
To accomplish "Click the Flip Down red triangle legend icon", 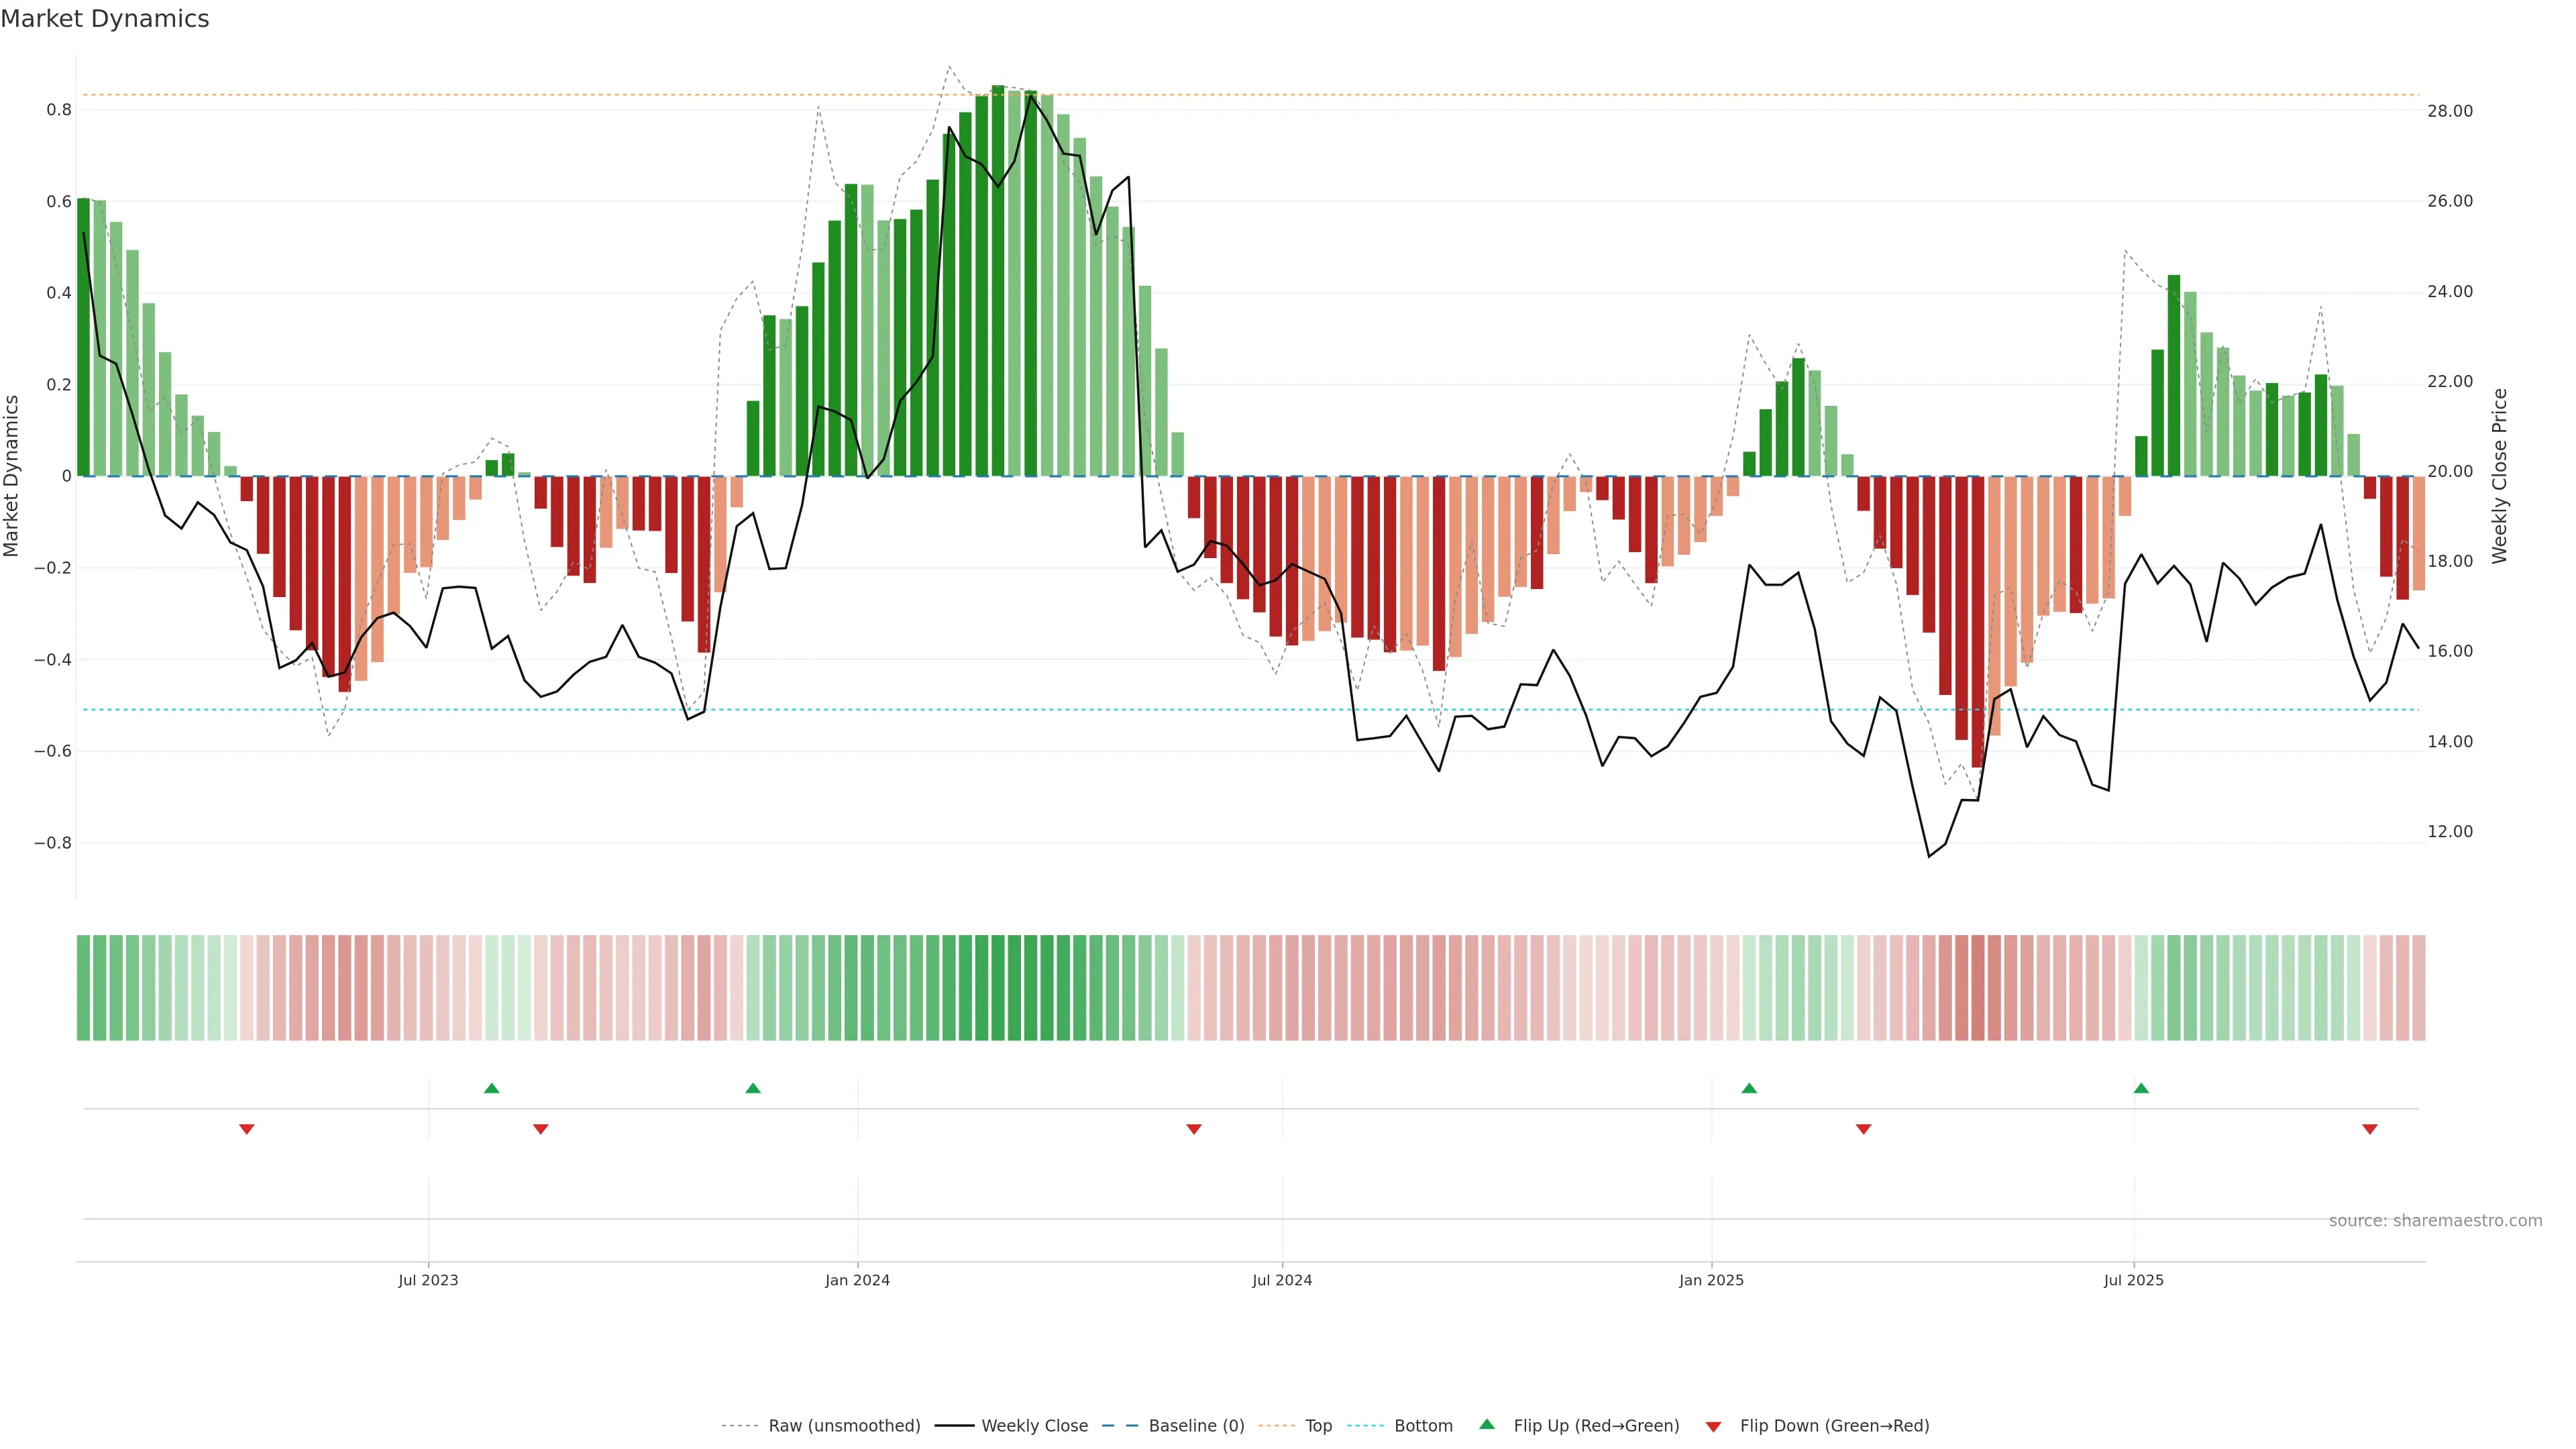I will click(x=1713, y=1426).
